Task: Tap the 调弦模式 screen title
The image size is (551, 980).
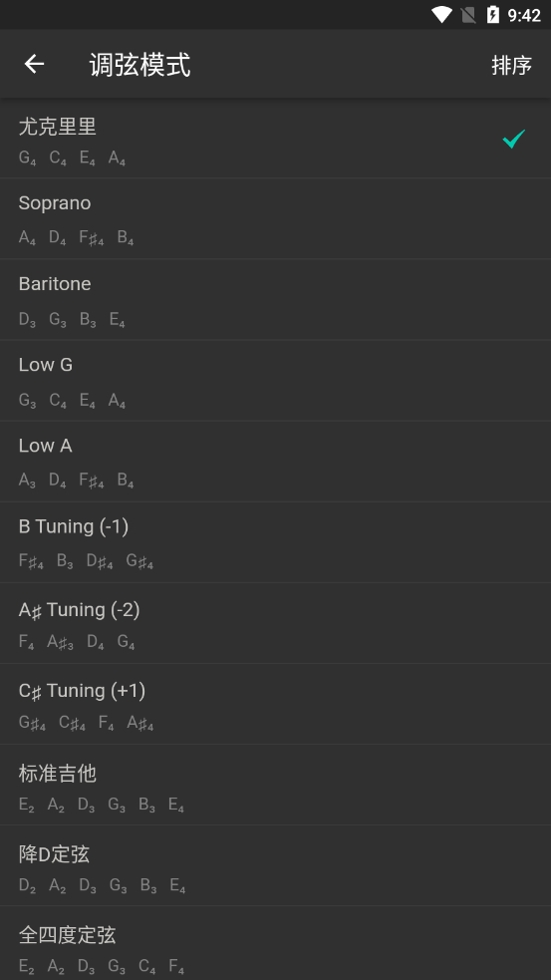Action: 139,65
